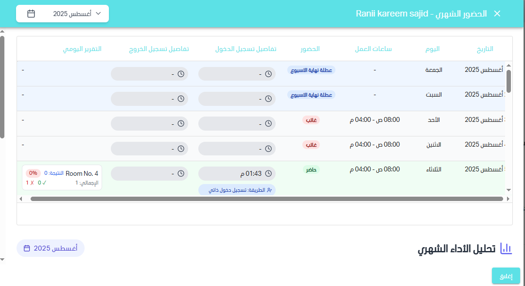Screen dimensions: 525x286
Task: Open the bottom أغسطس 2025 date selector
Action: pos(50,248)
